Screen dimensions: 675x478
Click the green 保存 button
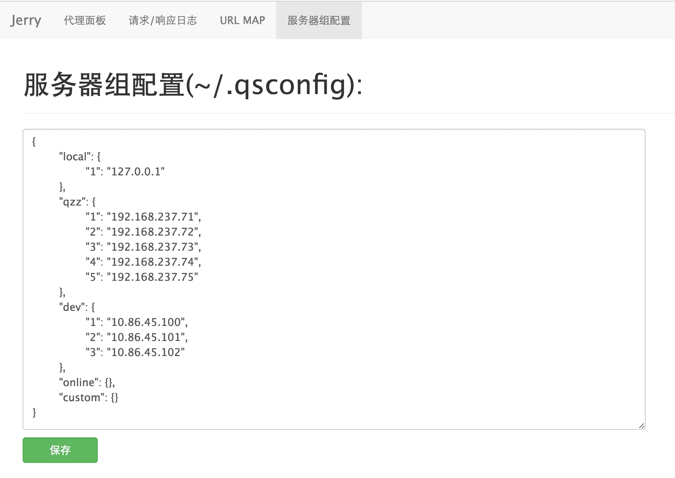(x=60, y=450)
